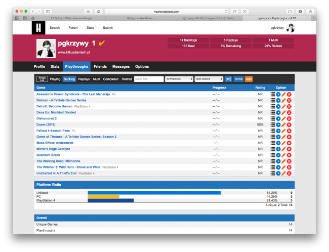Open Forum in the top navigation
Screen dimensions: 329x252
[x=73, y=28]
